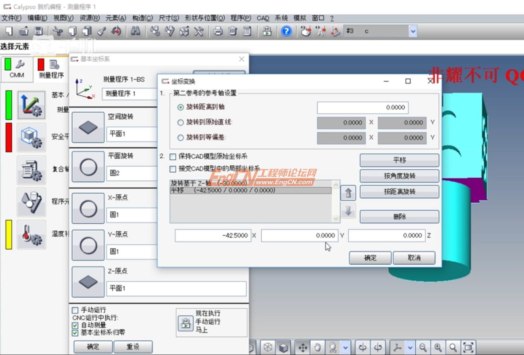The width and height of the screenshot is (524, 355).
Task: Open the temperature compensation icon
Action: [x=31, y=234]
